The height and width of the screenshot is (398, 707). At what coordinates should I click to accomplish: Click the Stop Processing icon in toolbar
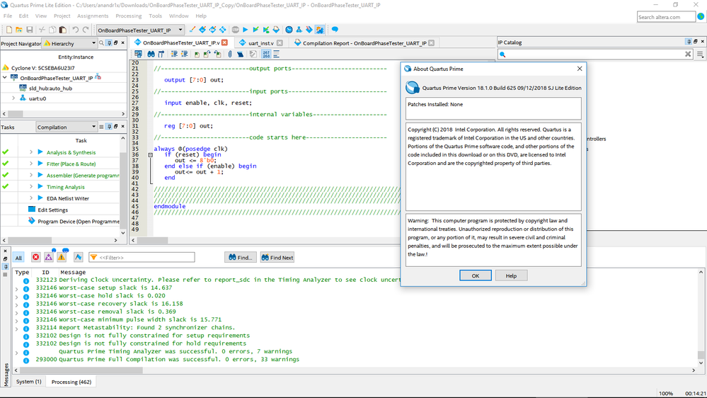tap(235, 30)
